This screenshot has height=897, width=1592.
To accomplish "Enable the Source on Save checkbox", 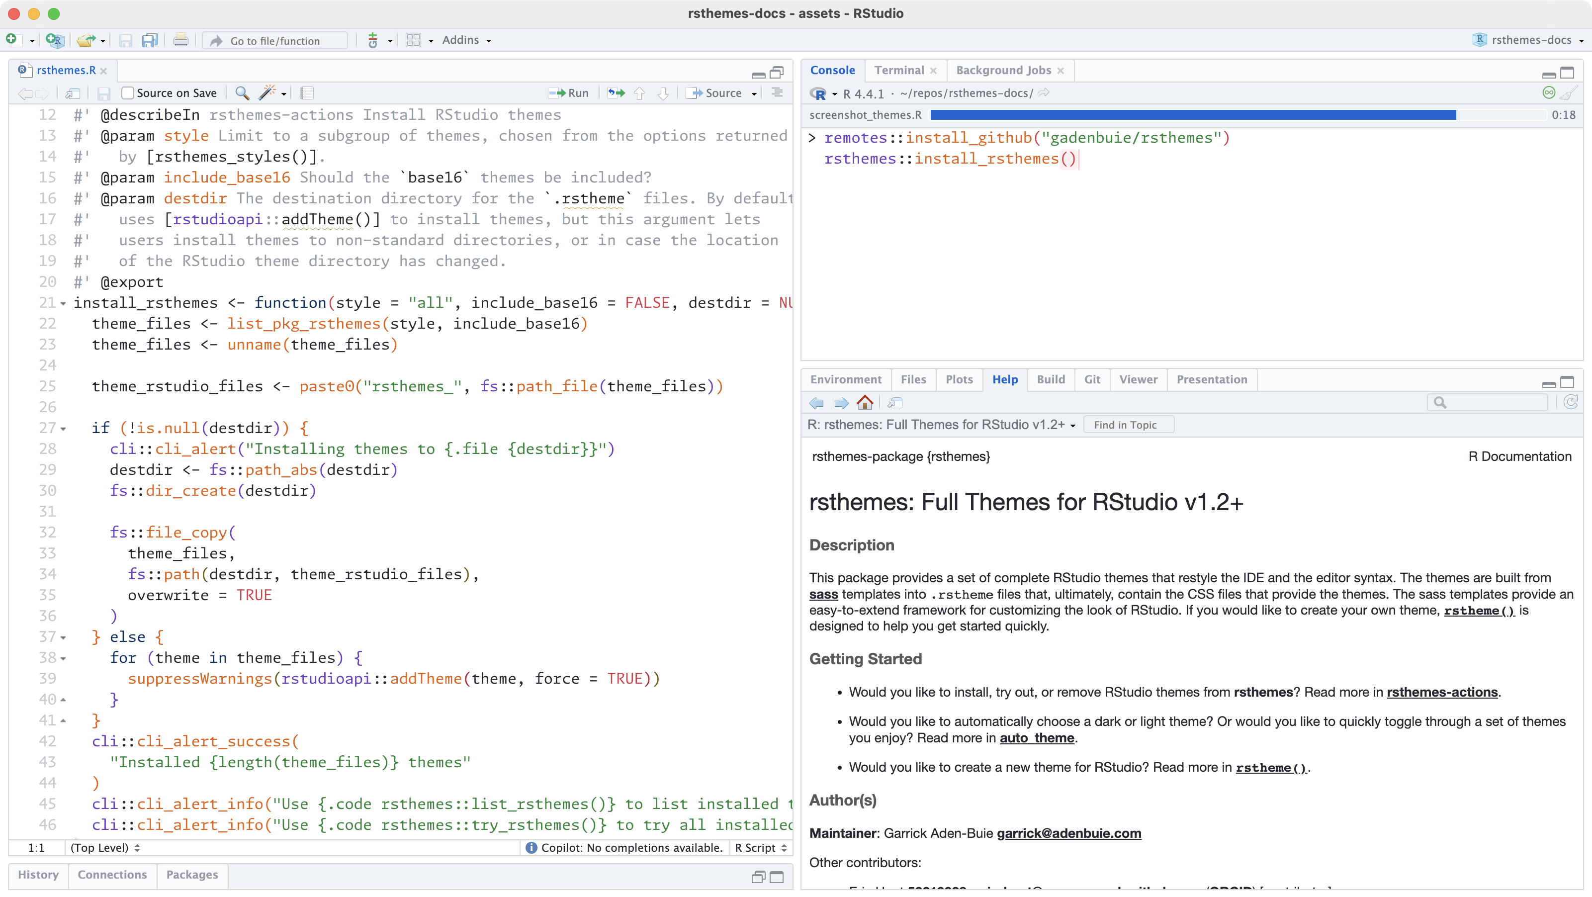I will [x=128, y=93].
